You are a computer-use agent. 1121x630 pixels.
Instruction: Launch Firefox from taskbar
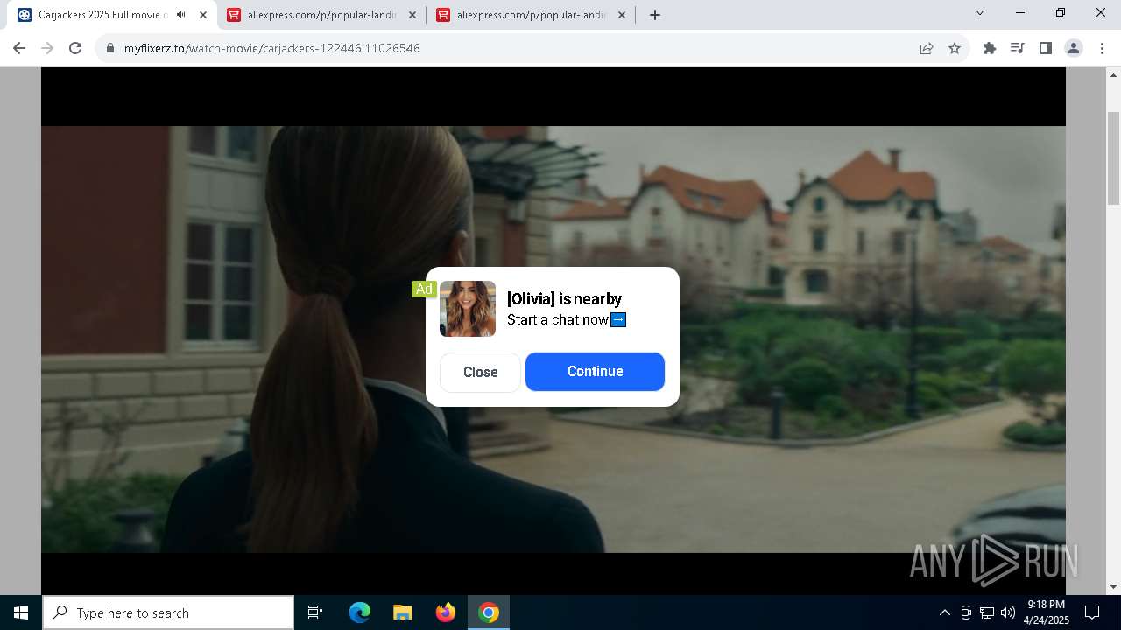446,612
